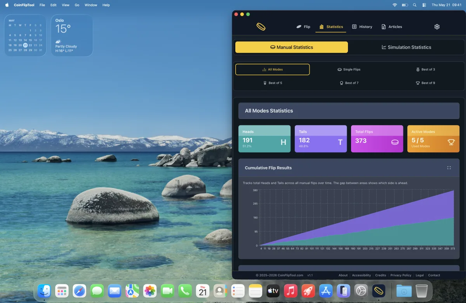Open Launchpad from the Dock
This screenshot has height=303, width=466.
[62, 291]
